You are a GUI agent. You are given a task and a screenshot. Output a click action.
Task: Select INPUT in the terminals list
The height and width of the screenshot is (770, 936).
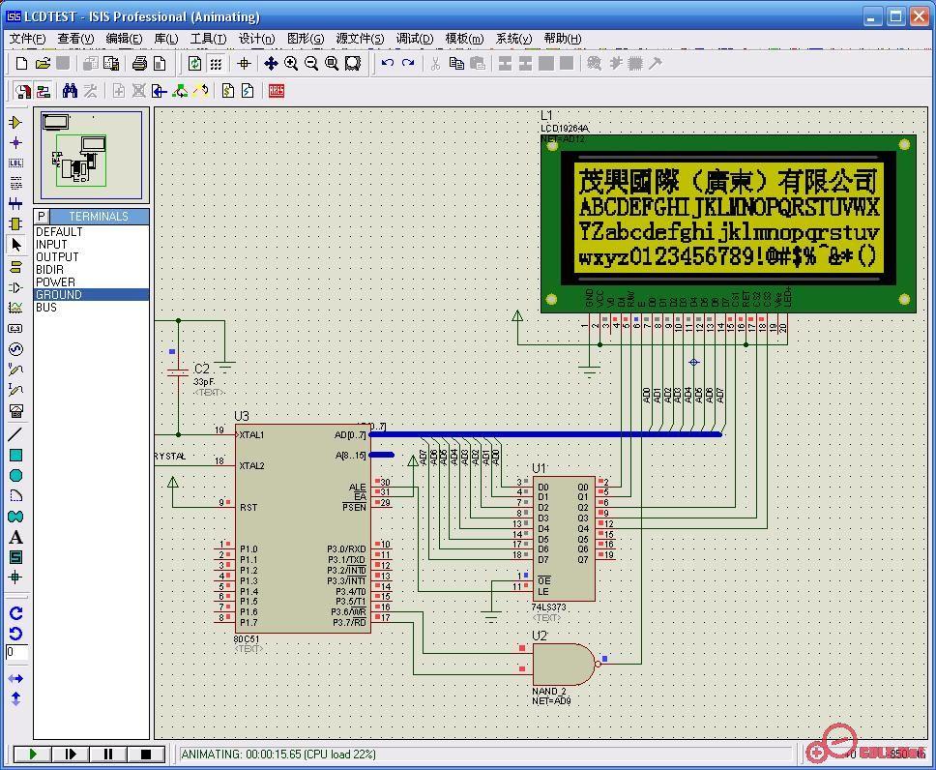[x=91, y=245]
